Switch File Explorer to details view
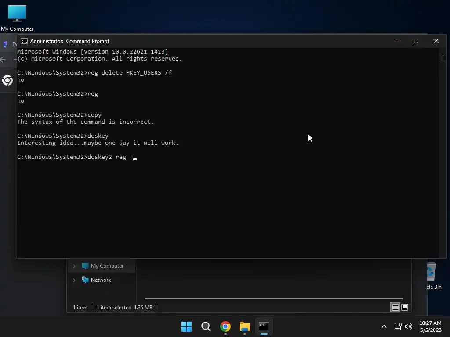The height and width of the screenshot is (337, 450). (395, 308)
